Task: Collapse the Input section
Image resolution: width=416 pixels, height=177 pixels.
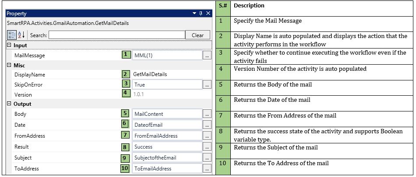Action: tap(9, 45)
